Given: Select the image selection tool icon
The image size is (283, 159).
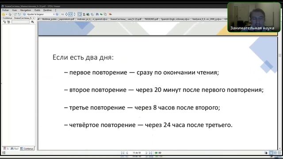Looking at the screenshot, I should pos(88,14).
